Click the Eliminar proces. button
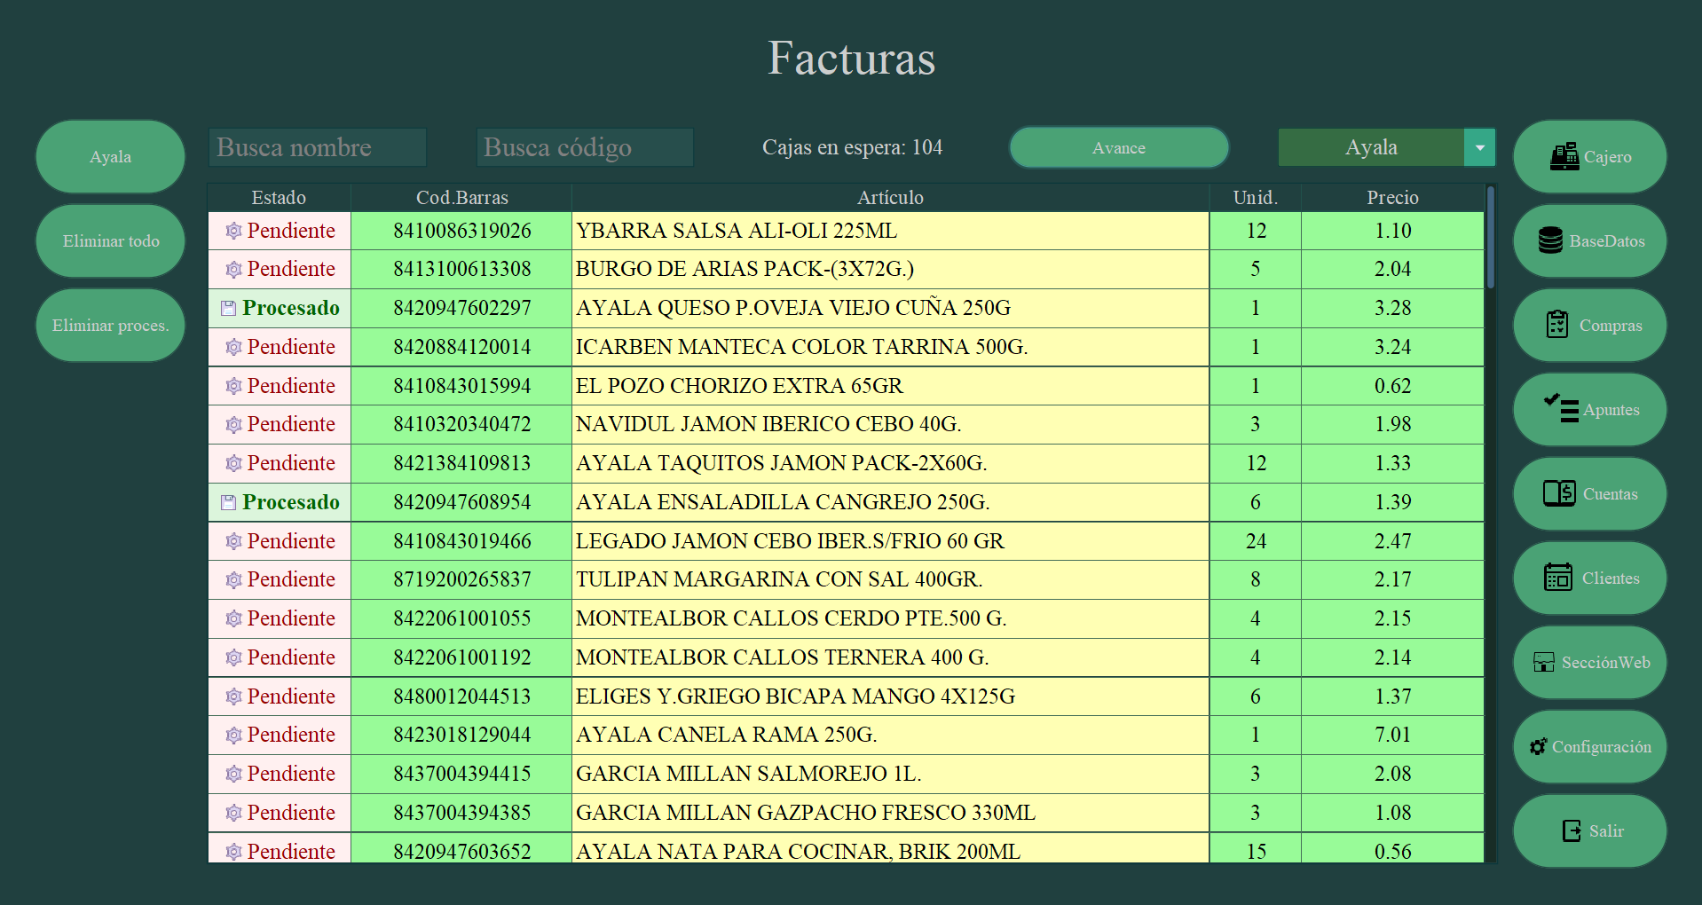1702x905 pixels. 110,326
